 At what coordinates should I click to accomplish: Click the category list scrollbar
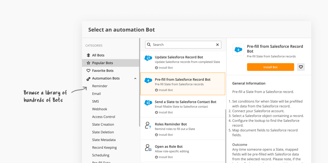tap(140, 83)
